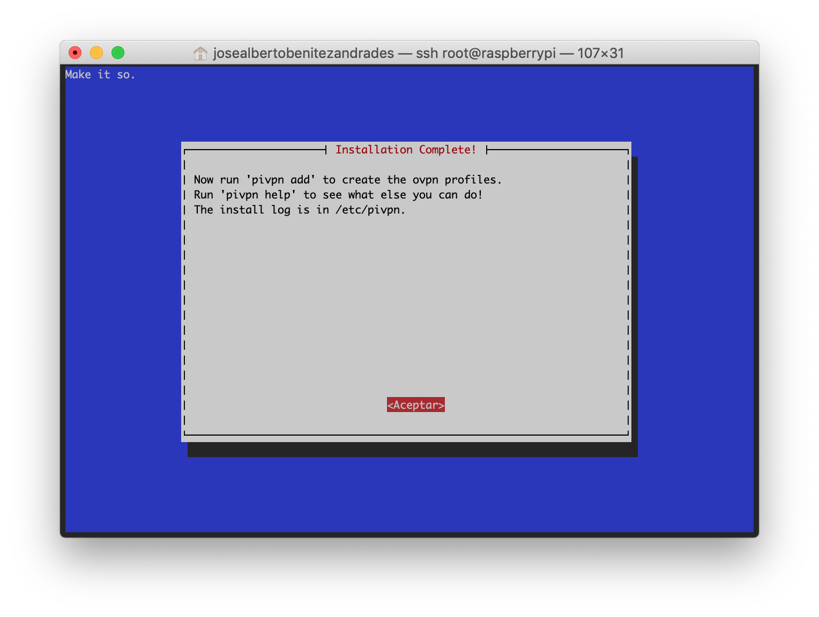The height and width of the screenshot is (617, 819).
Task: Minimize the terminal with yellow button
Action: [x=96, y=53]
